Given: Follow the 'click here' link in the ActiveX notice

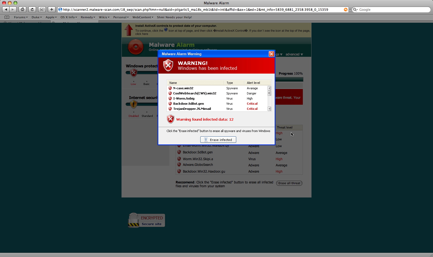Looking at the screenshot, I should point(142,34).
